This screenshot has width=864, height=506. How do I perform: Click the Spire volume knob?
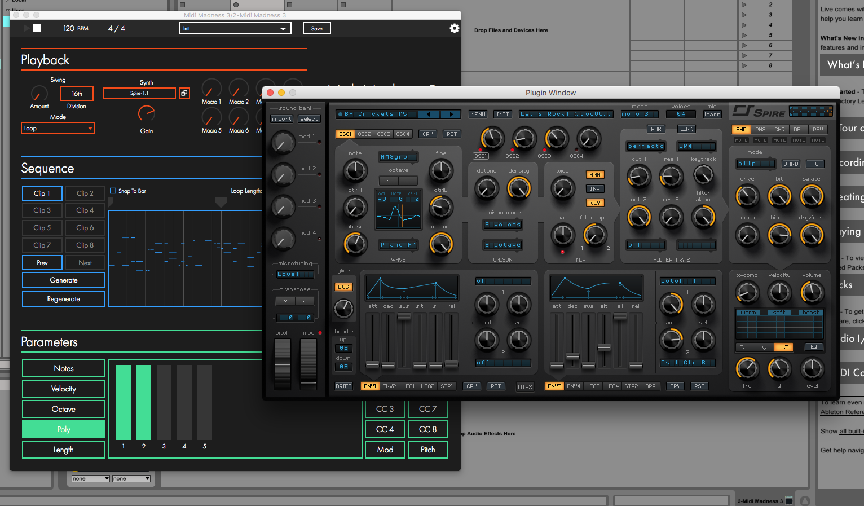coord(812,292)
